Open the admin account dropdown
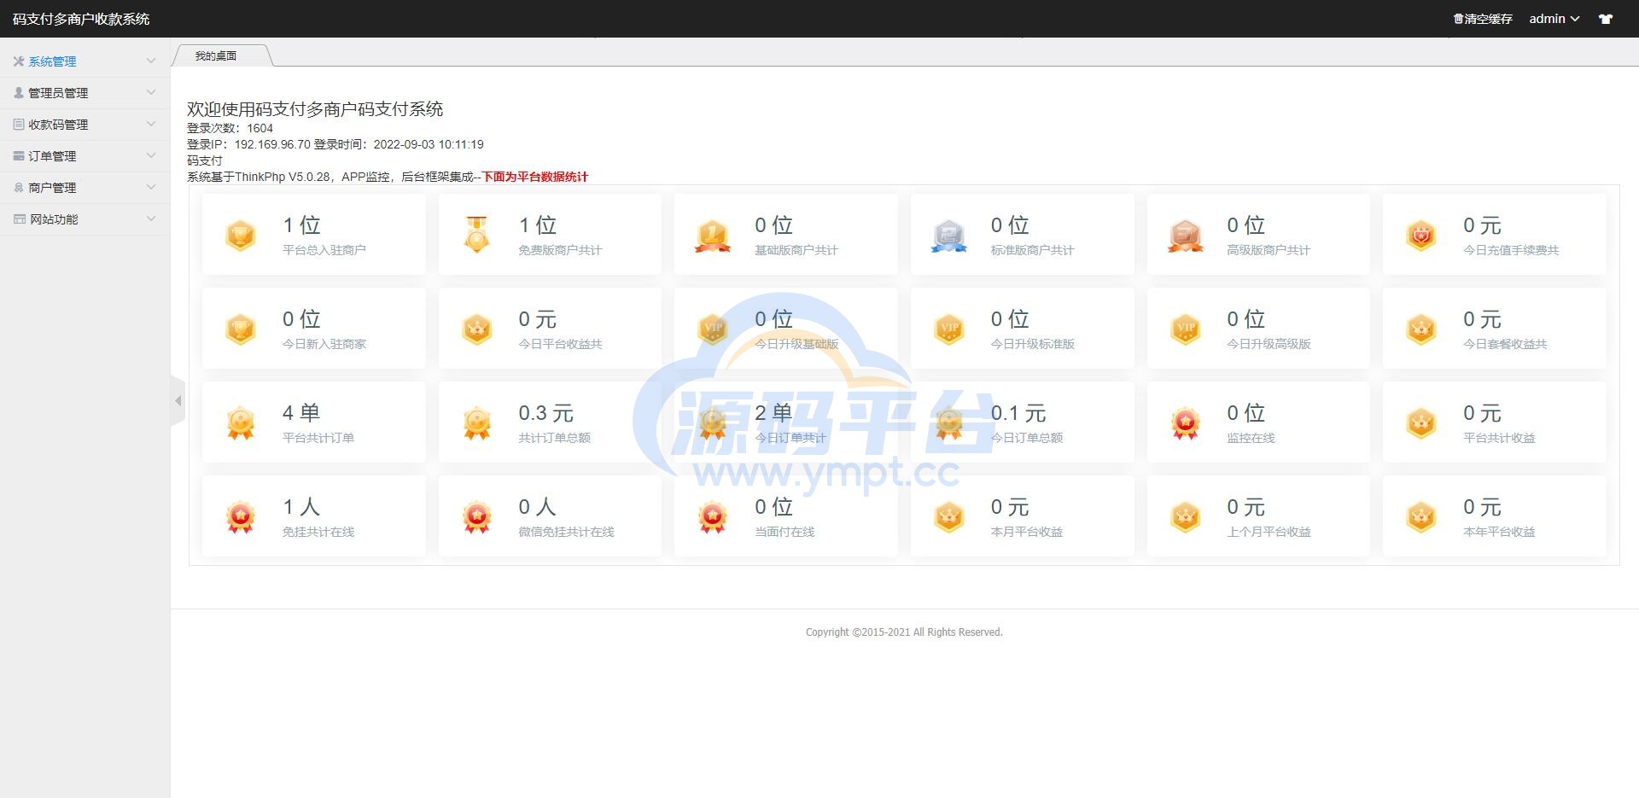This screenshot has height=798, width=1639. 1554,19
